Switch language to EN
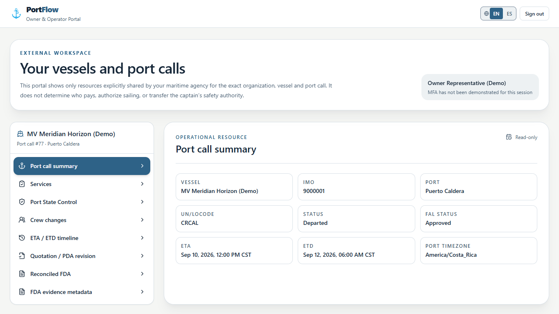The image size is (559, 314). coord(496,13)
